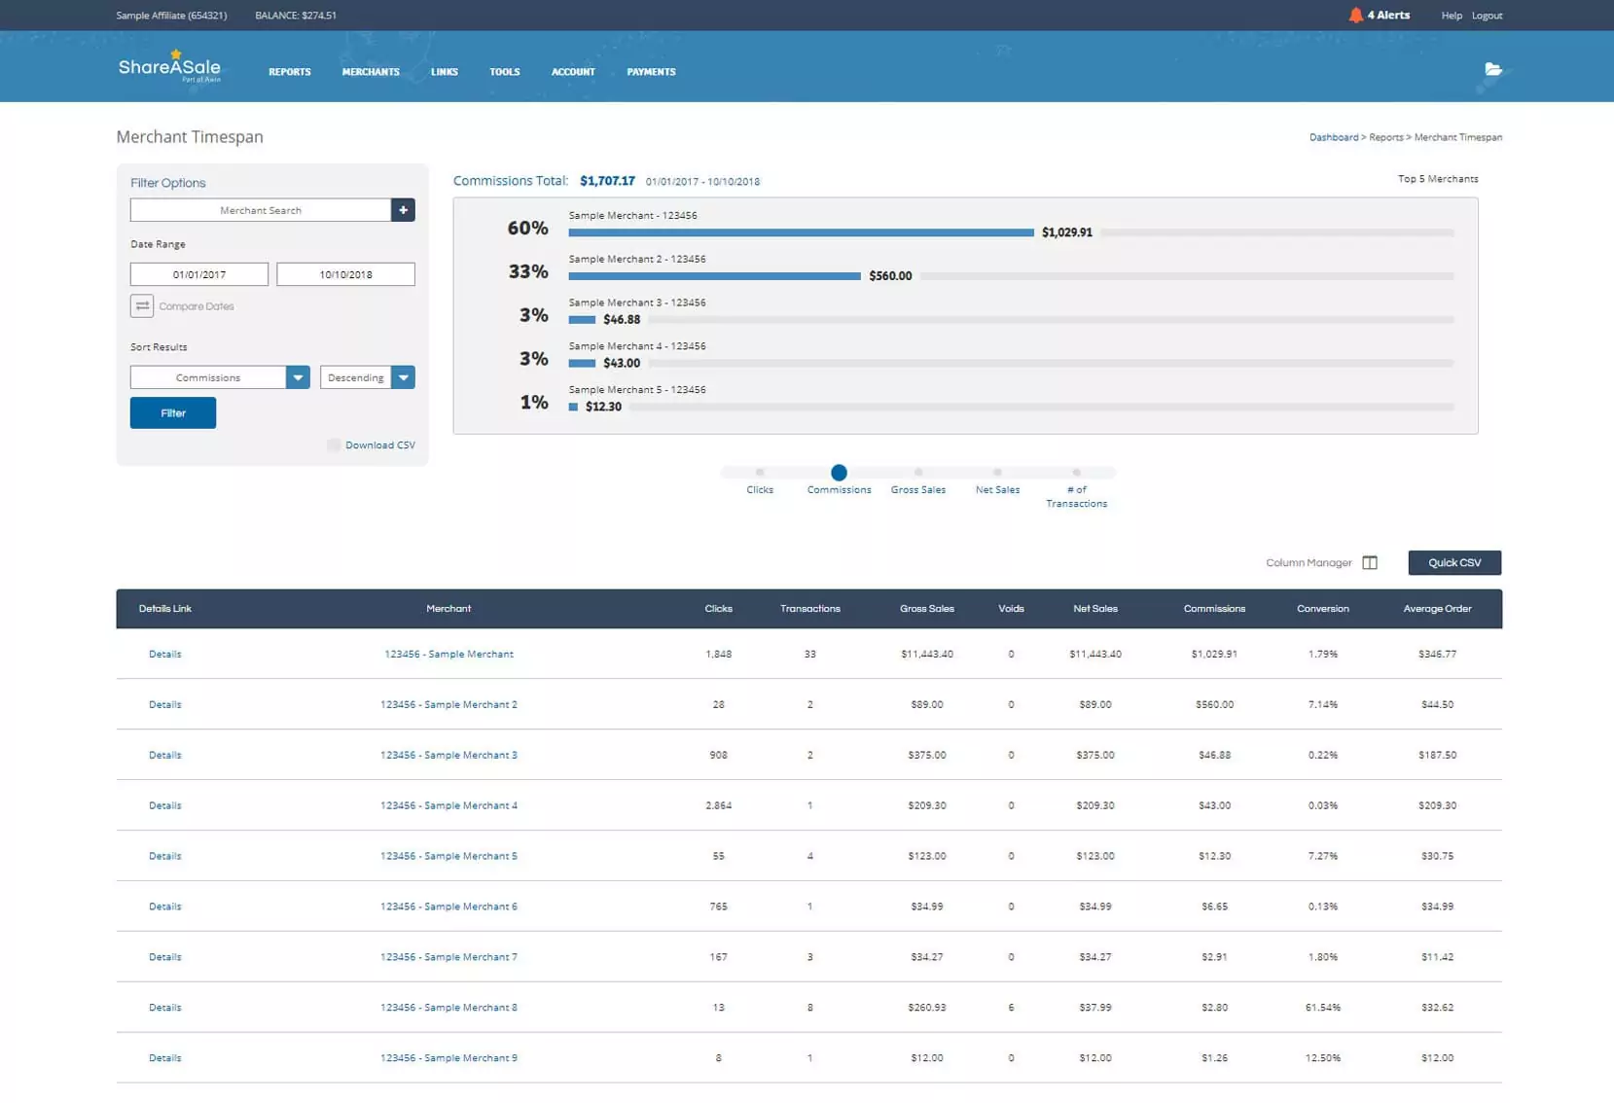
Task: Open the Payments menu
Action: click(x=651, y=72)
